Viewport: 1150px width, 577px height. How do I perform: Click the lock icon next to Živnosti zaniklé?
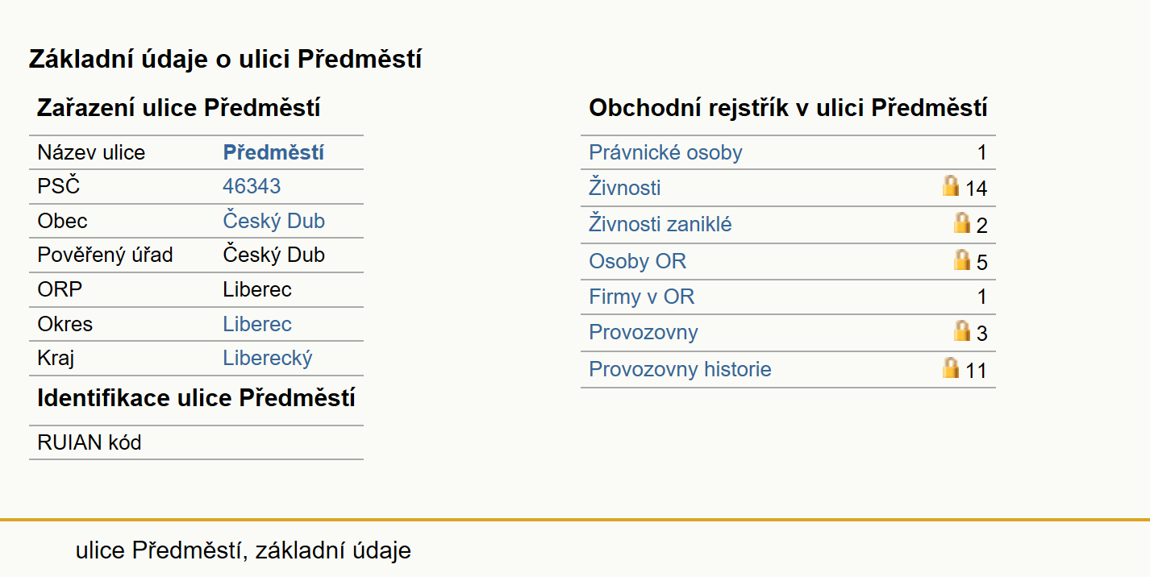[x=962, y=222]
